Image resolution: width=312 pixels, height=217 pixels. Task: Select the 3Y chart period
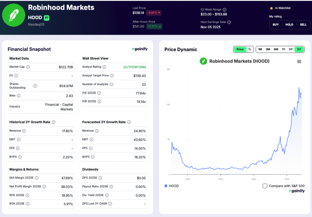coord(290,49)
